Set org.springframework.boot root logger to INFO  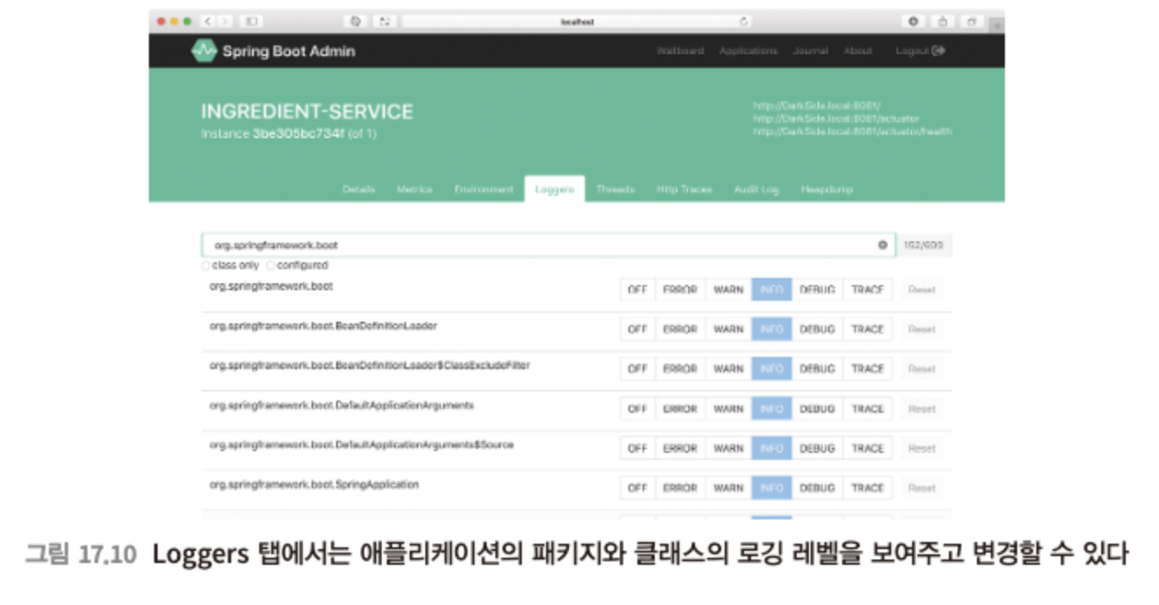point(771,289)
